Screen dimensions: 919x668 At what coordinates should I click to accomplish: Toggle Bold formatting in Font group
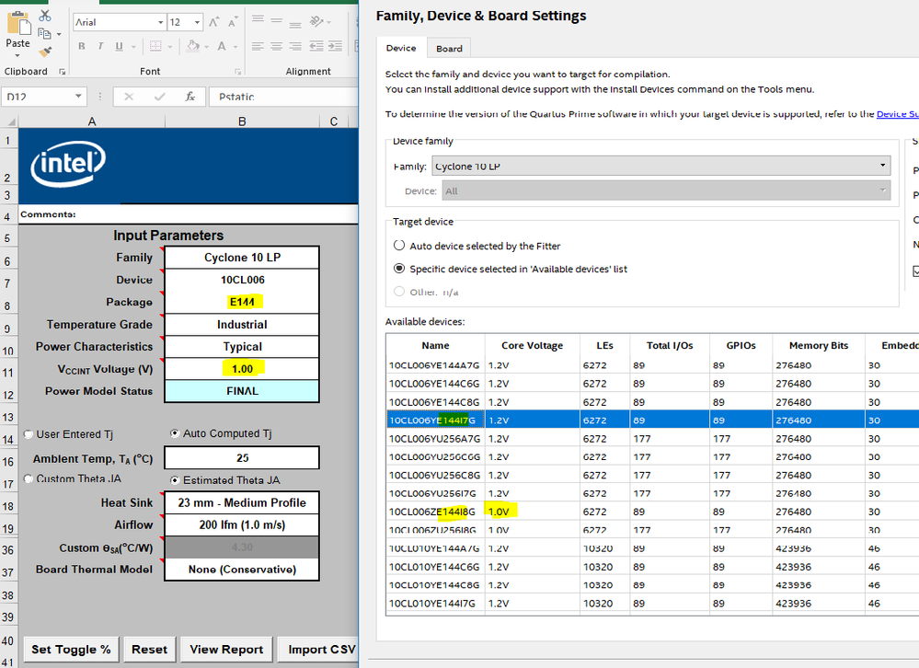[82, 46]
